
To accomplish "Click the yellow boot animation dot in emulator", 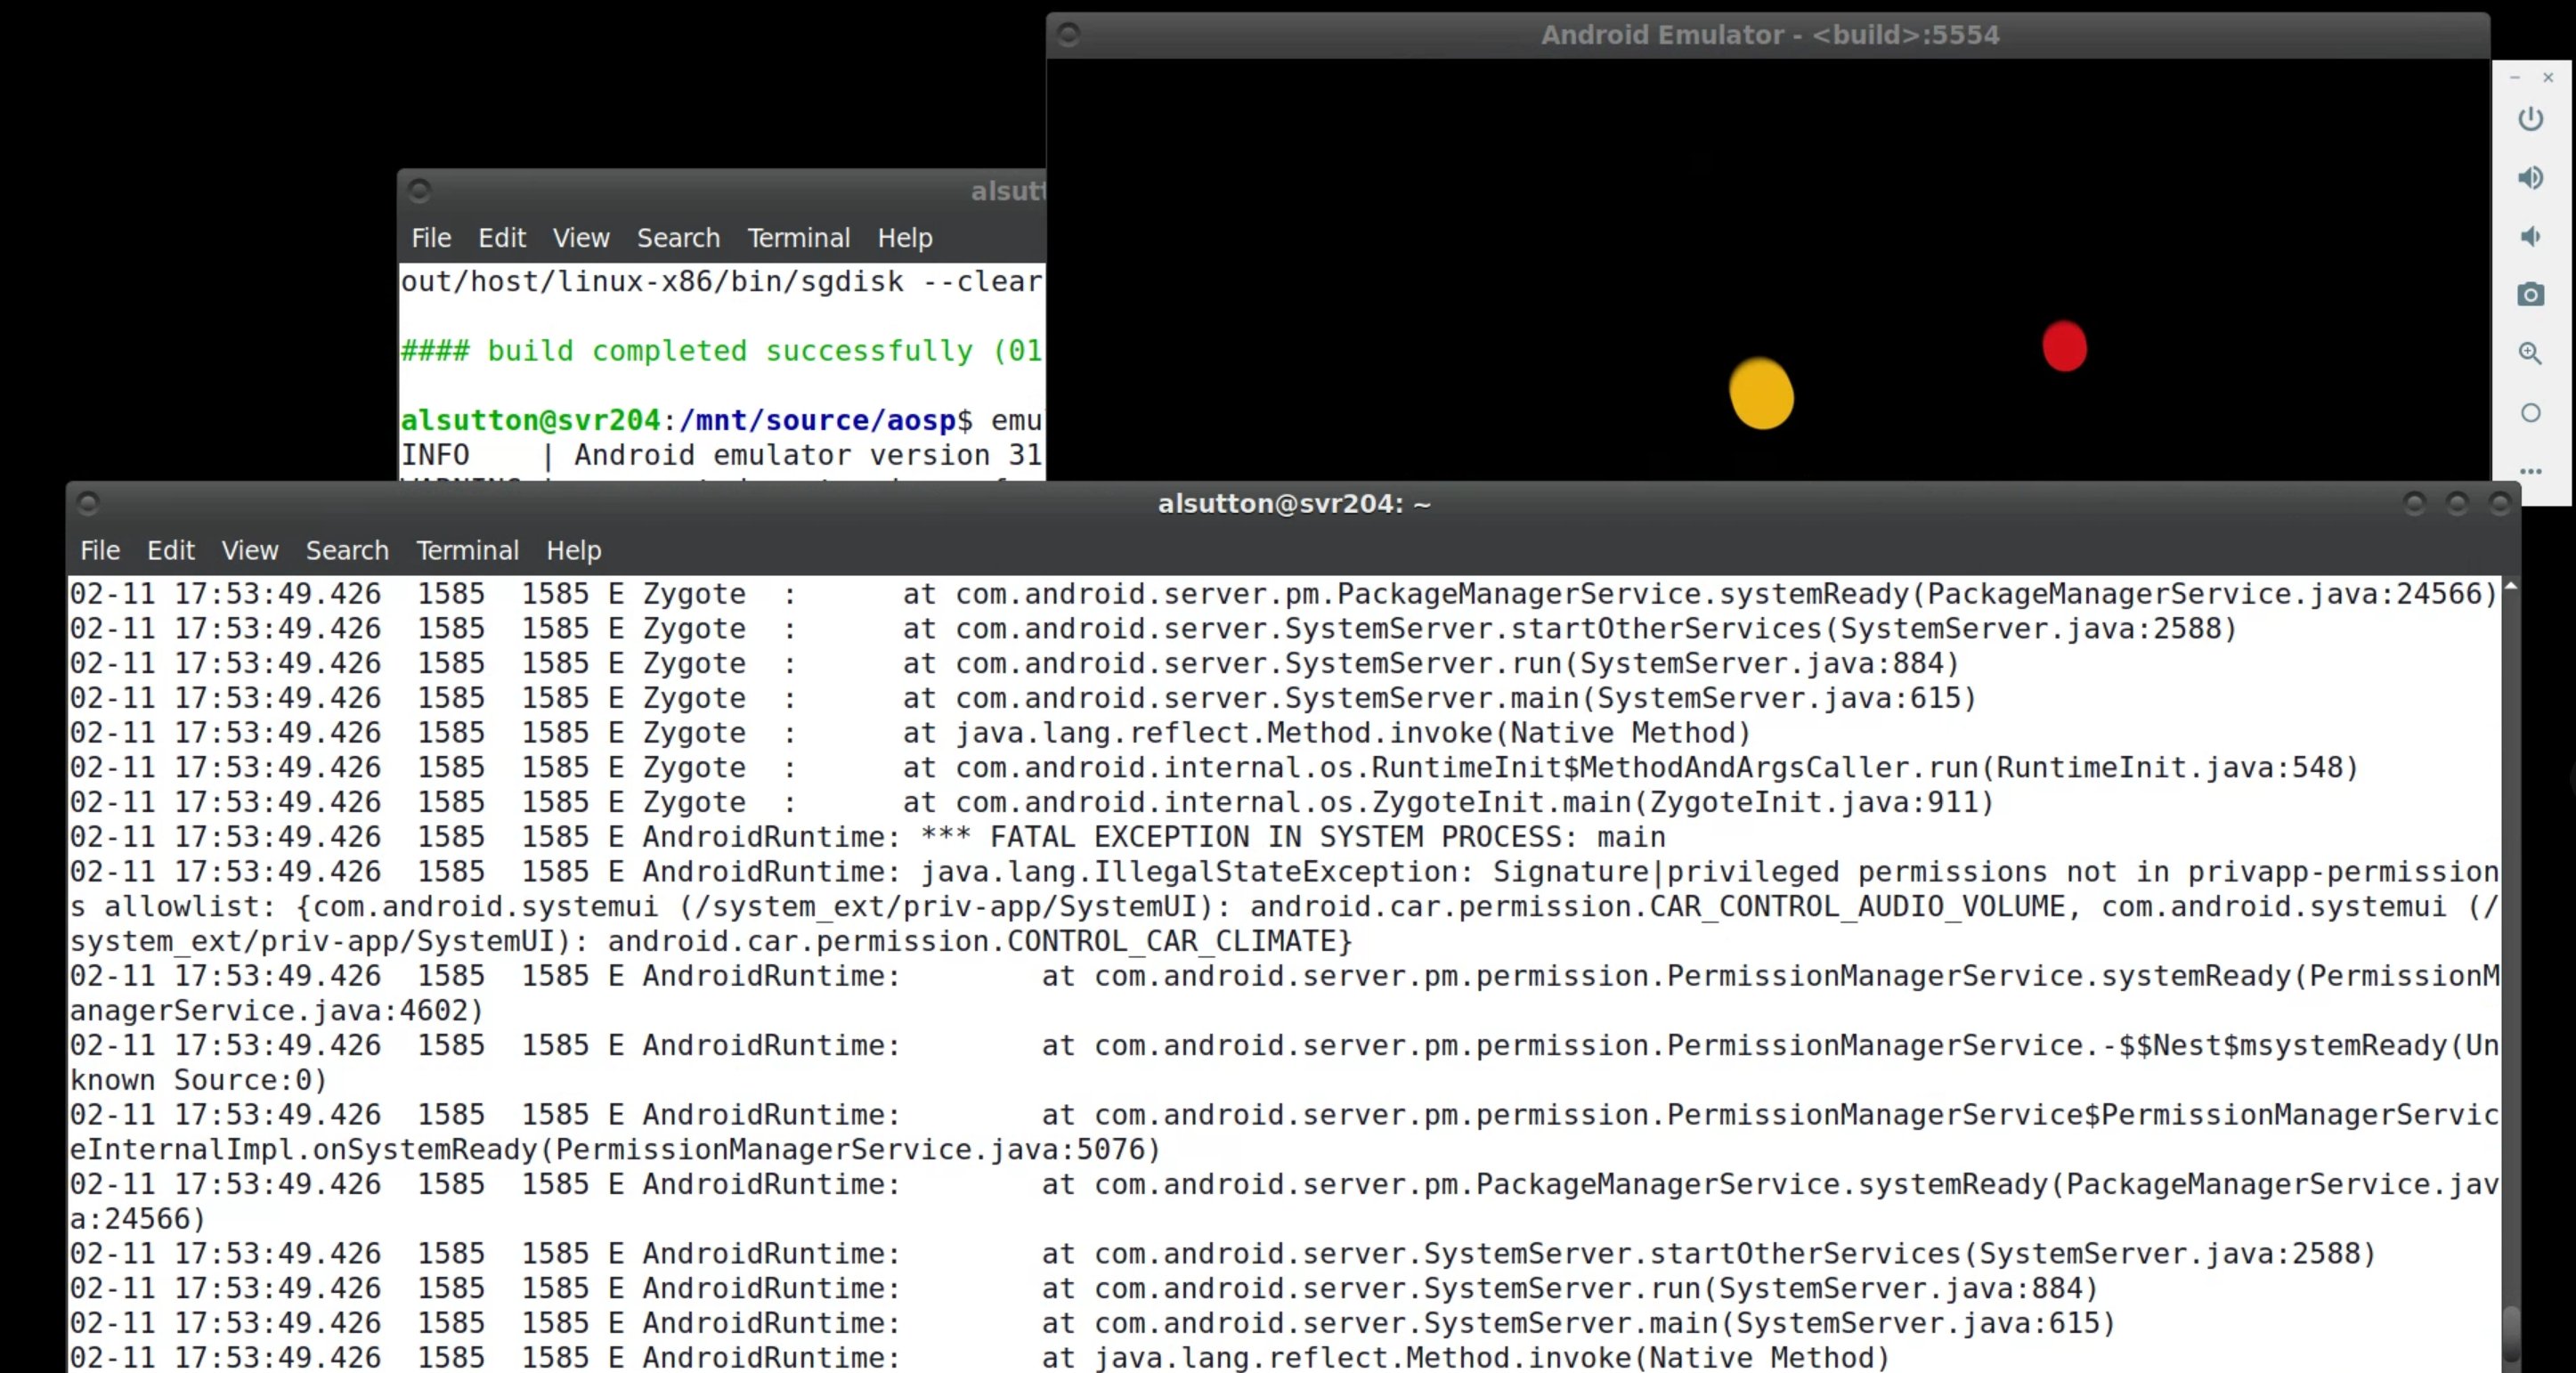I will click(1761, 393).
